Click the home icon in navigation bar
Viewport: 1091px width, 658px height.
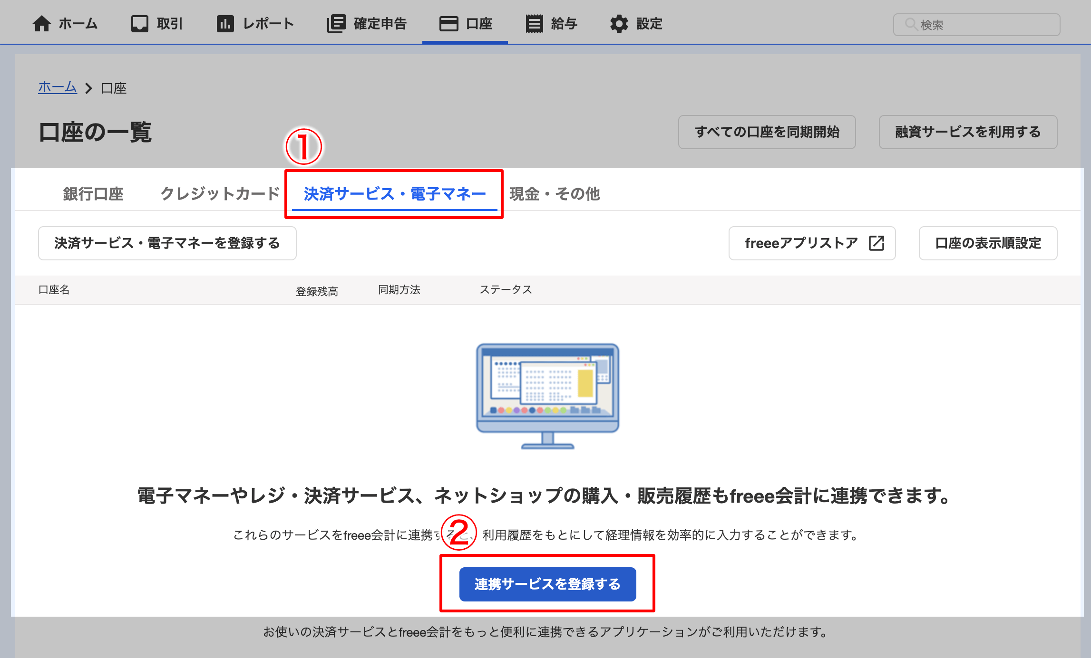42,24
